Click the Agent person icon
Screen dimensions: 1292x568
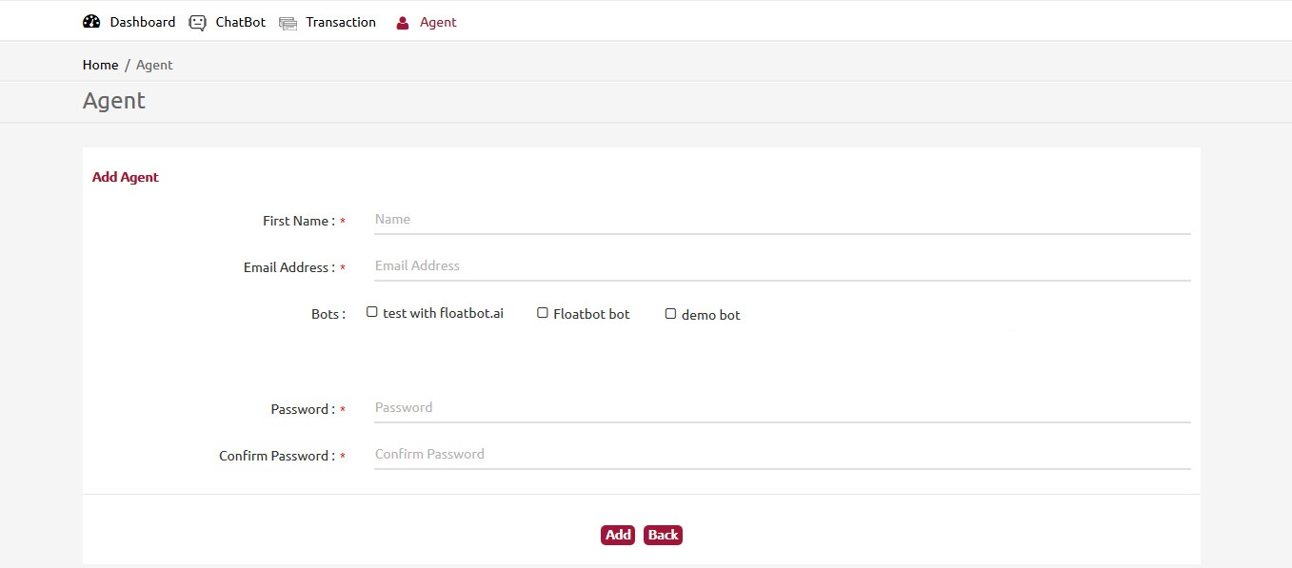coord(402,22)
